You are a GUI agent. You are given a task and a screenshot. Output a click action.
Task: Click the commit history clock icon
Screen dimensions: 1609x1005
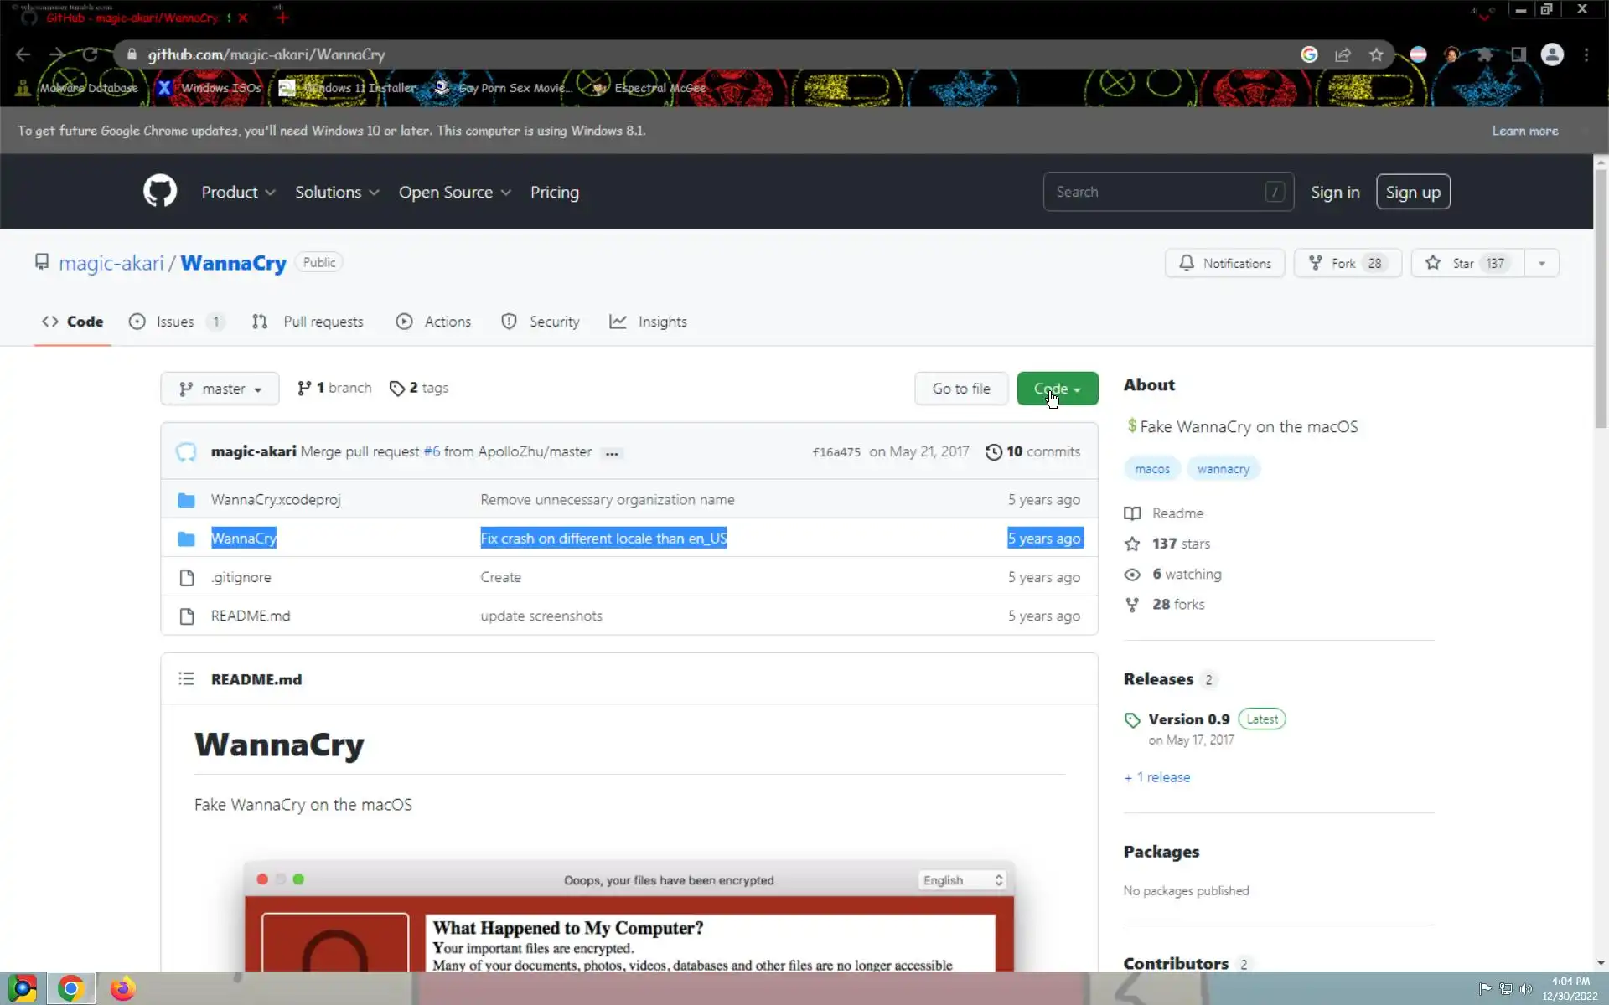pos(993,451)
